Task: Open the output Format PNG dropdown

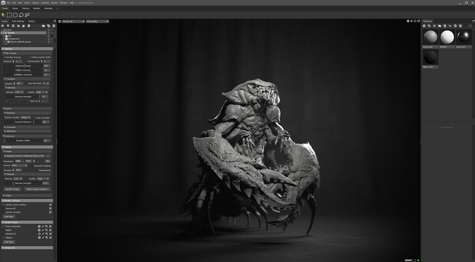Action: point(19,166)
